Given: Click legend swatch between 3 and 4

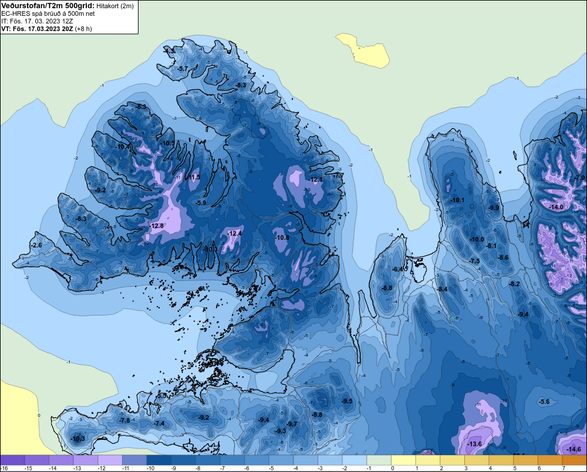Looking at the screenshot, I should (x=477, y=460).
